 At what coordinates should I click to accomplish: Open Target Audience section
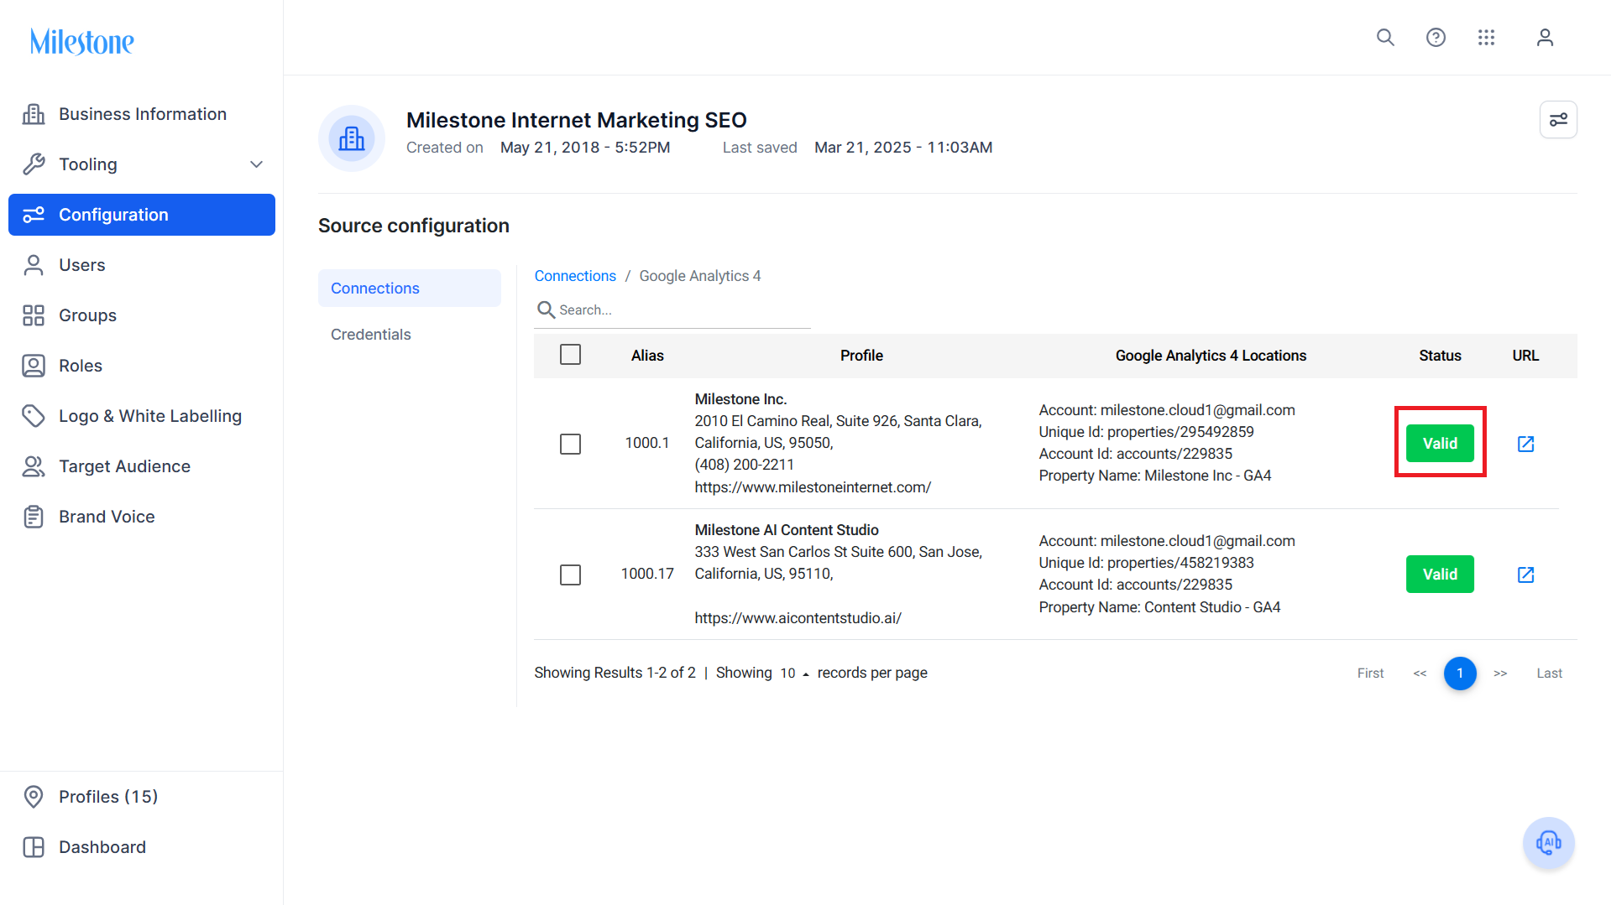[x=142, y=466]
